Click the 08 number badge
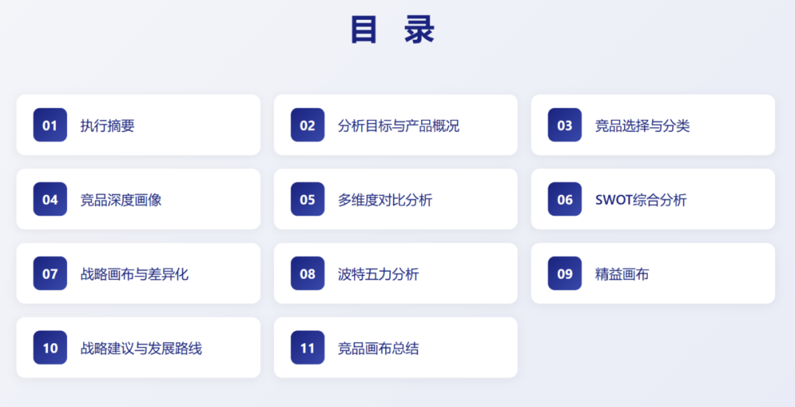795x407 pixels. 307,274
